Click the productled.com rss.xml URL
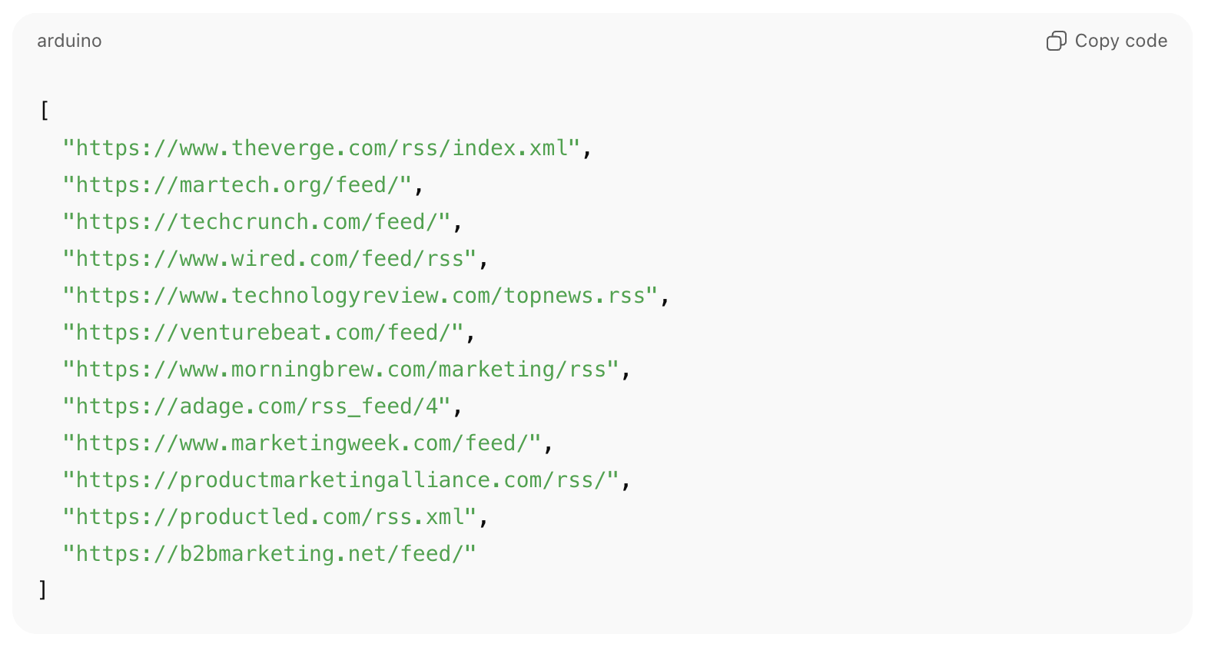Screen dimensions: 1208x647 tap(270, 516)
